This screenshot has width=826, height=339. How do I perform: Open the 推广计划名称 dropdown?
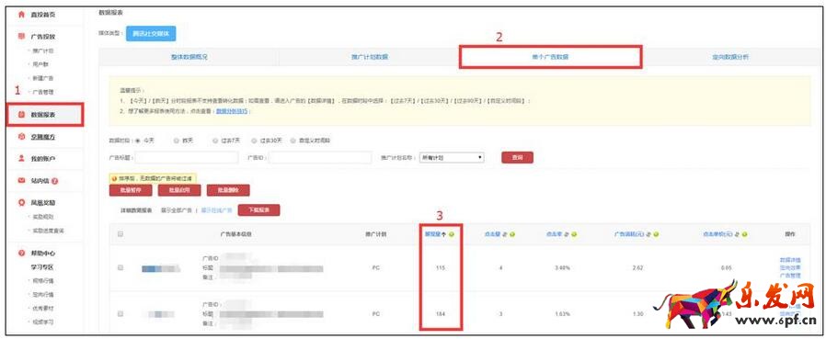[452, 157]
